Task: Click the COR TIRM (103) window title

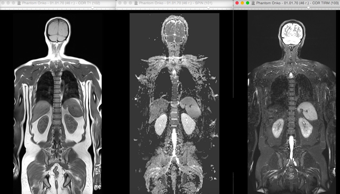Action: coord(297,3)
